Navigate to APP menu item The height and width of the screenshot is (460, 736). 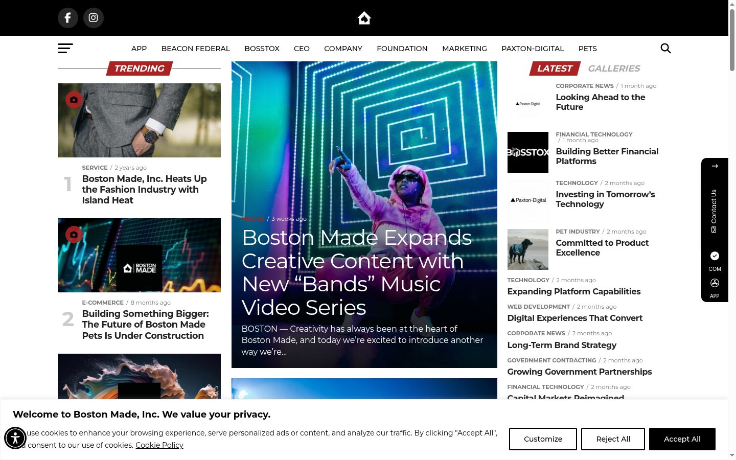[x=139, y=49]
